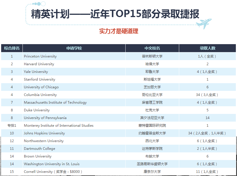Click the Monterey Institute of International Studies row

118,125
